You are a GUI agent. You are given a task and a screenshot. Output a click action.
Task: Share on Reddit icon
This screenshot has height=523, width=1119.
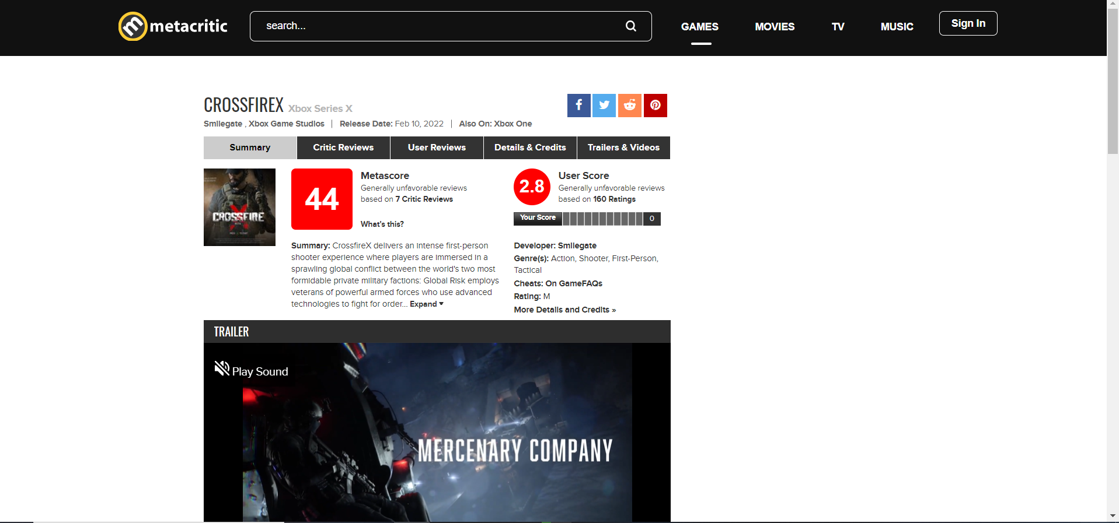point(630,106)
